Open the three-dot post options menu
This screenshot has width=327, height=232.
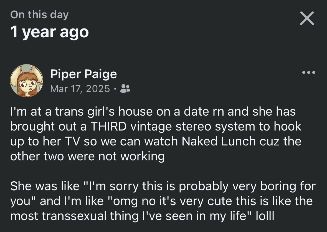[x=309, y=73]
